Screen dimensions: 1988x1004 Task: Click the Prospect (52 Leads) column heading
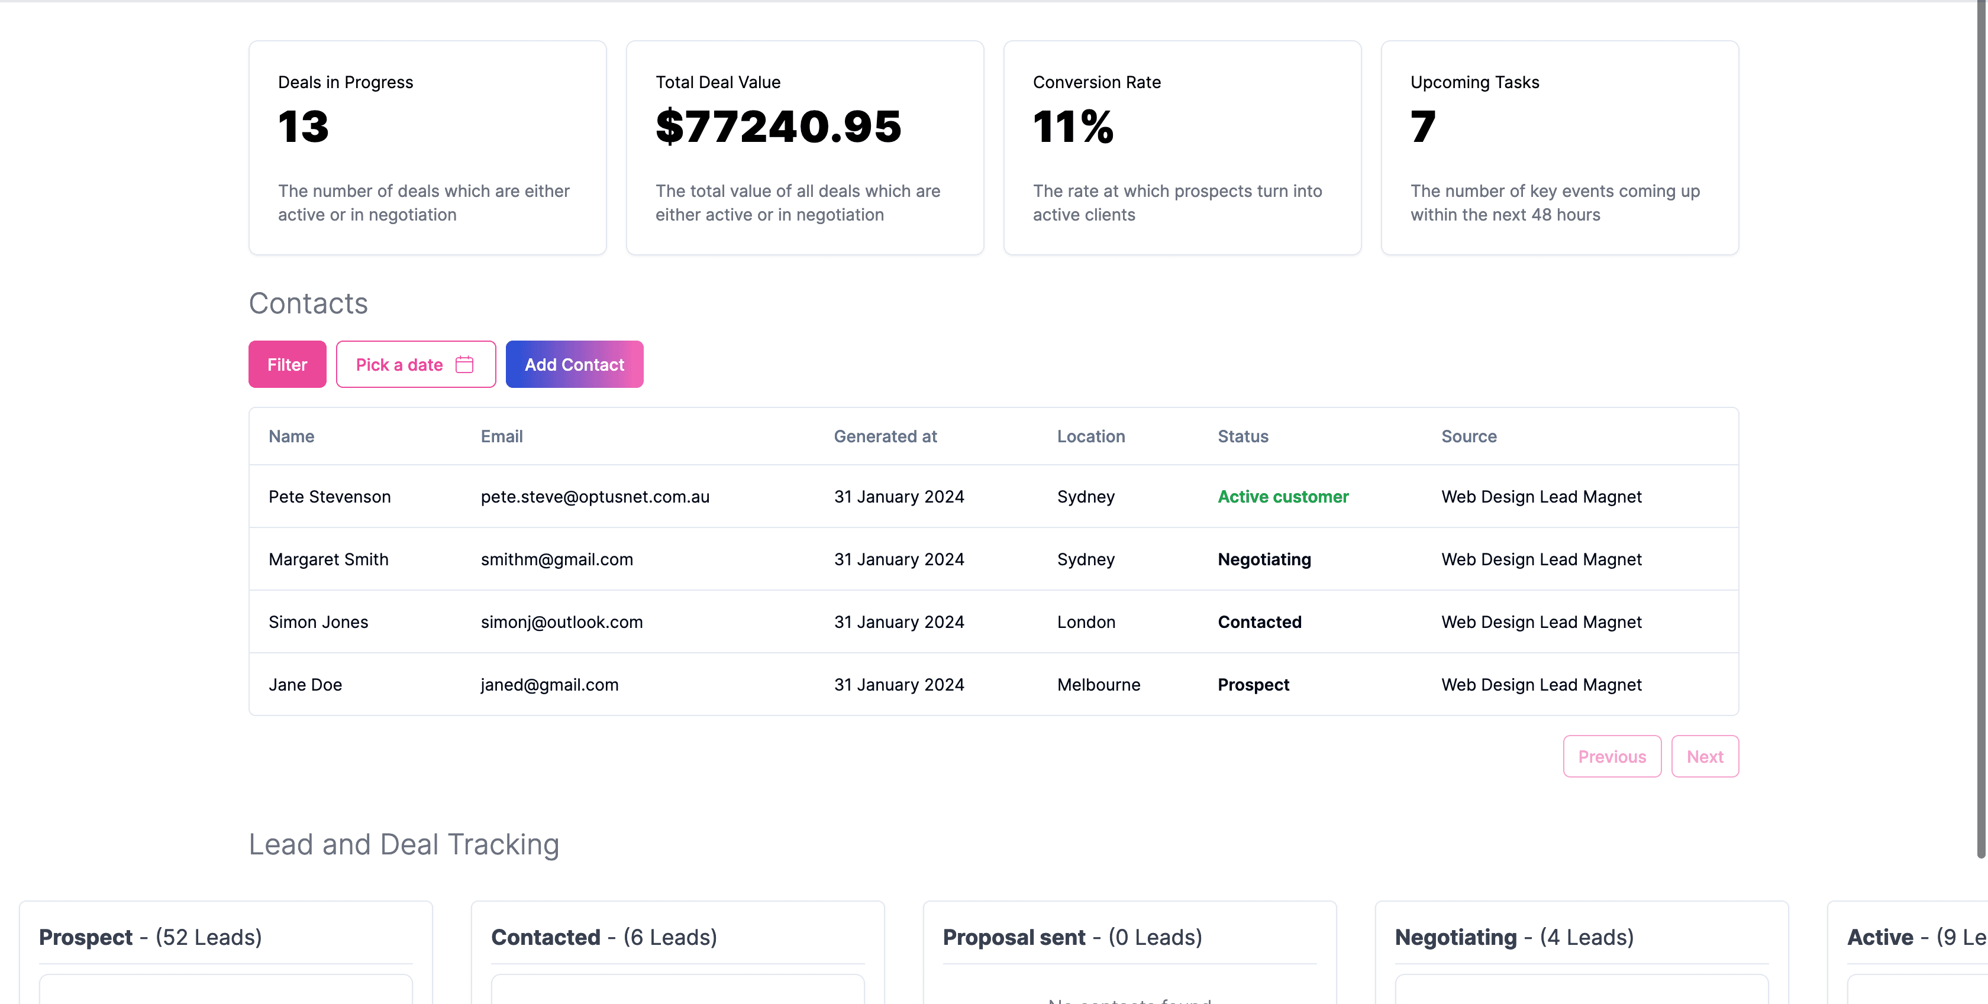(150, 937)
